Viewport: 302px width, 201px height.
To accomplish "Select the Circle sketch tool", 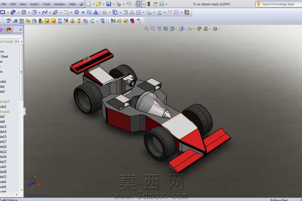I will 24,13.
